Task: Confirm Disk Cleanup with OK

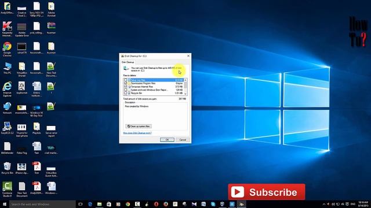Action: point(167,140)
